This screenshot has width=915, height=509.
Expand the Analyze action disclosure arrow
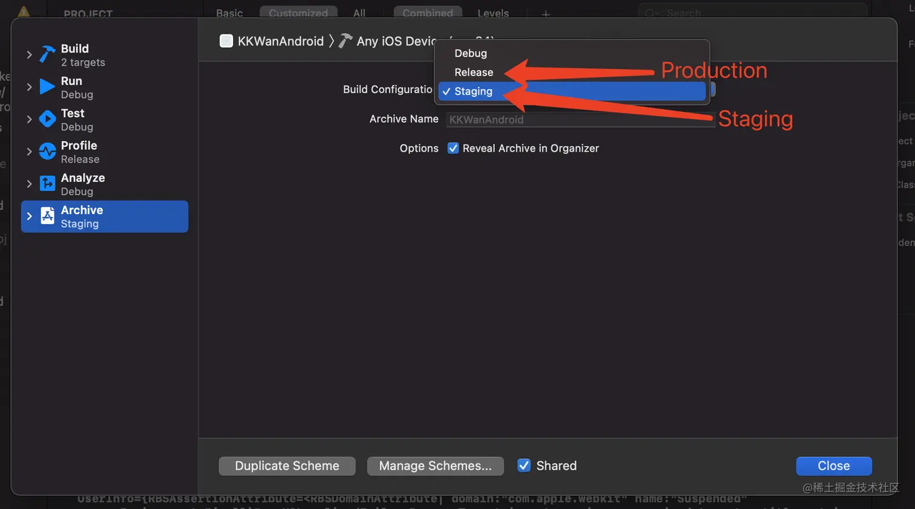click(x=29, y=184)
